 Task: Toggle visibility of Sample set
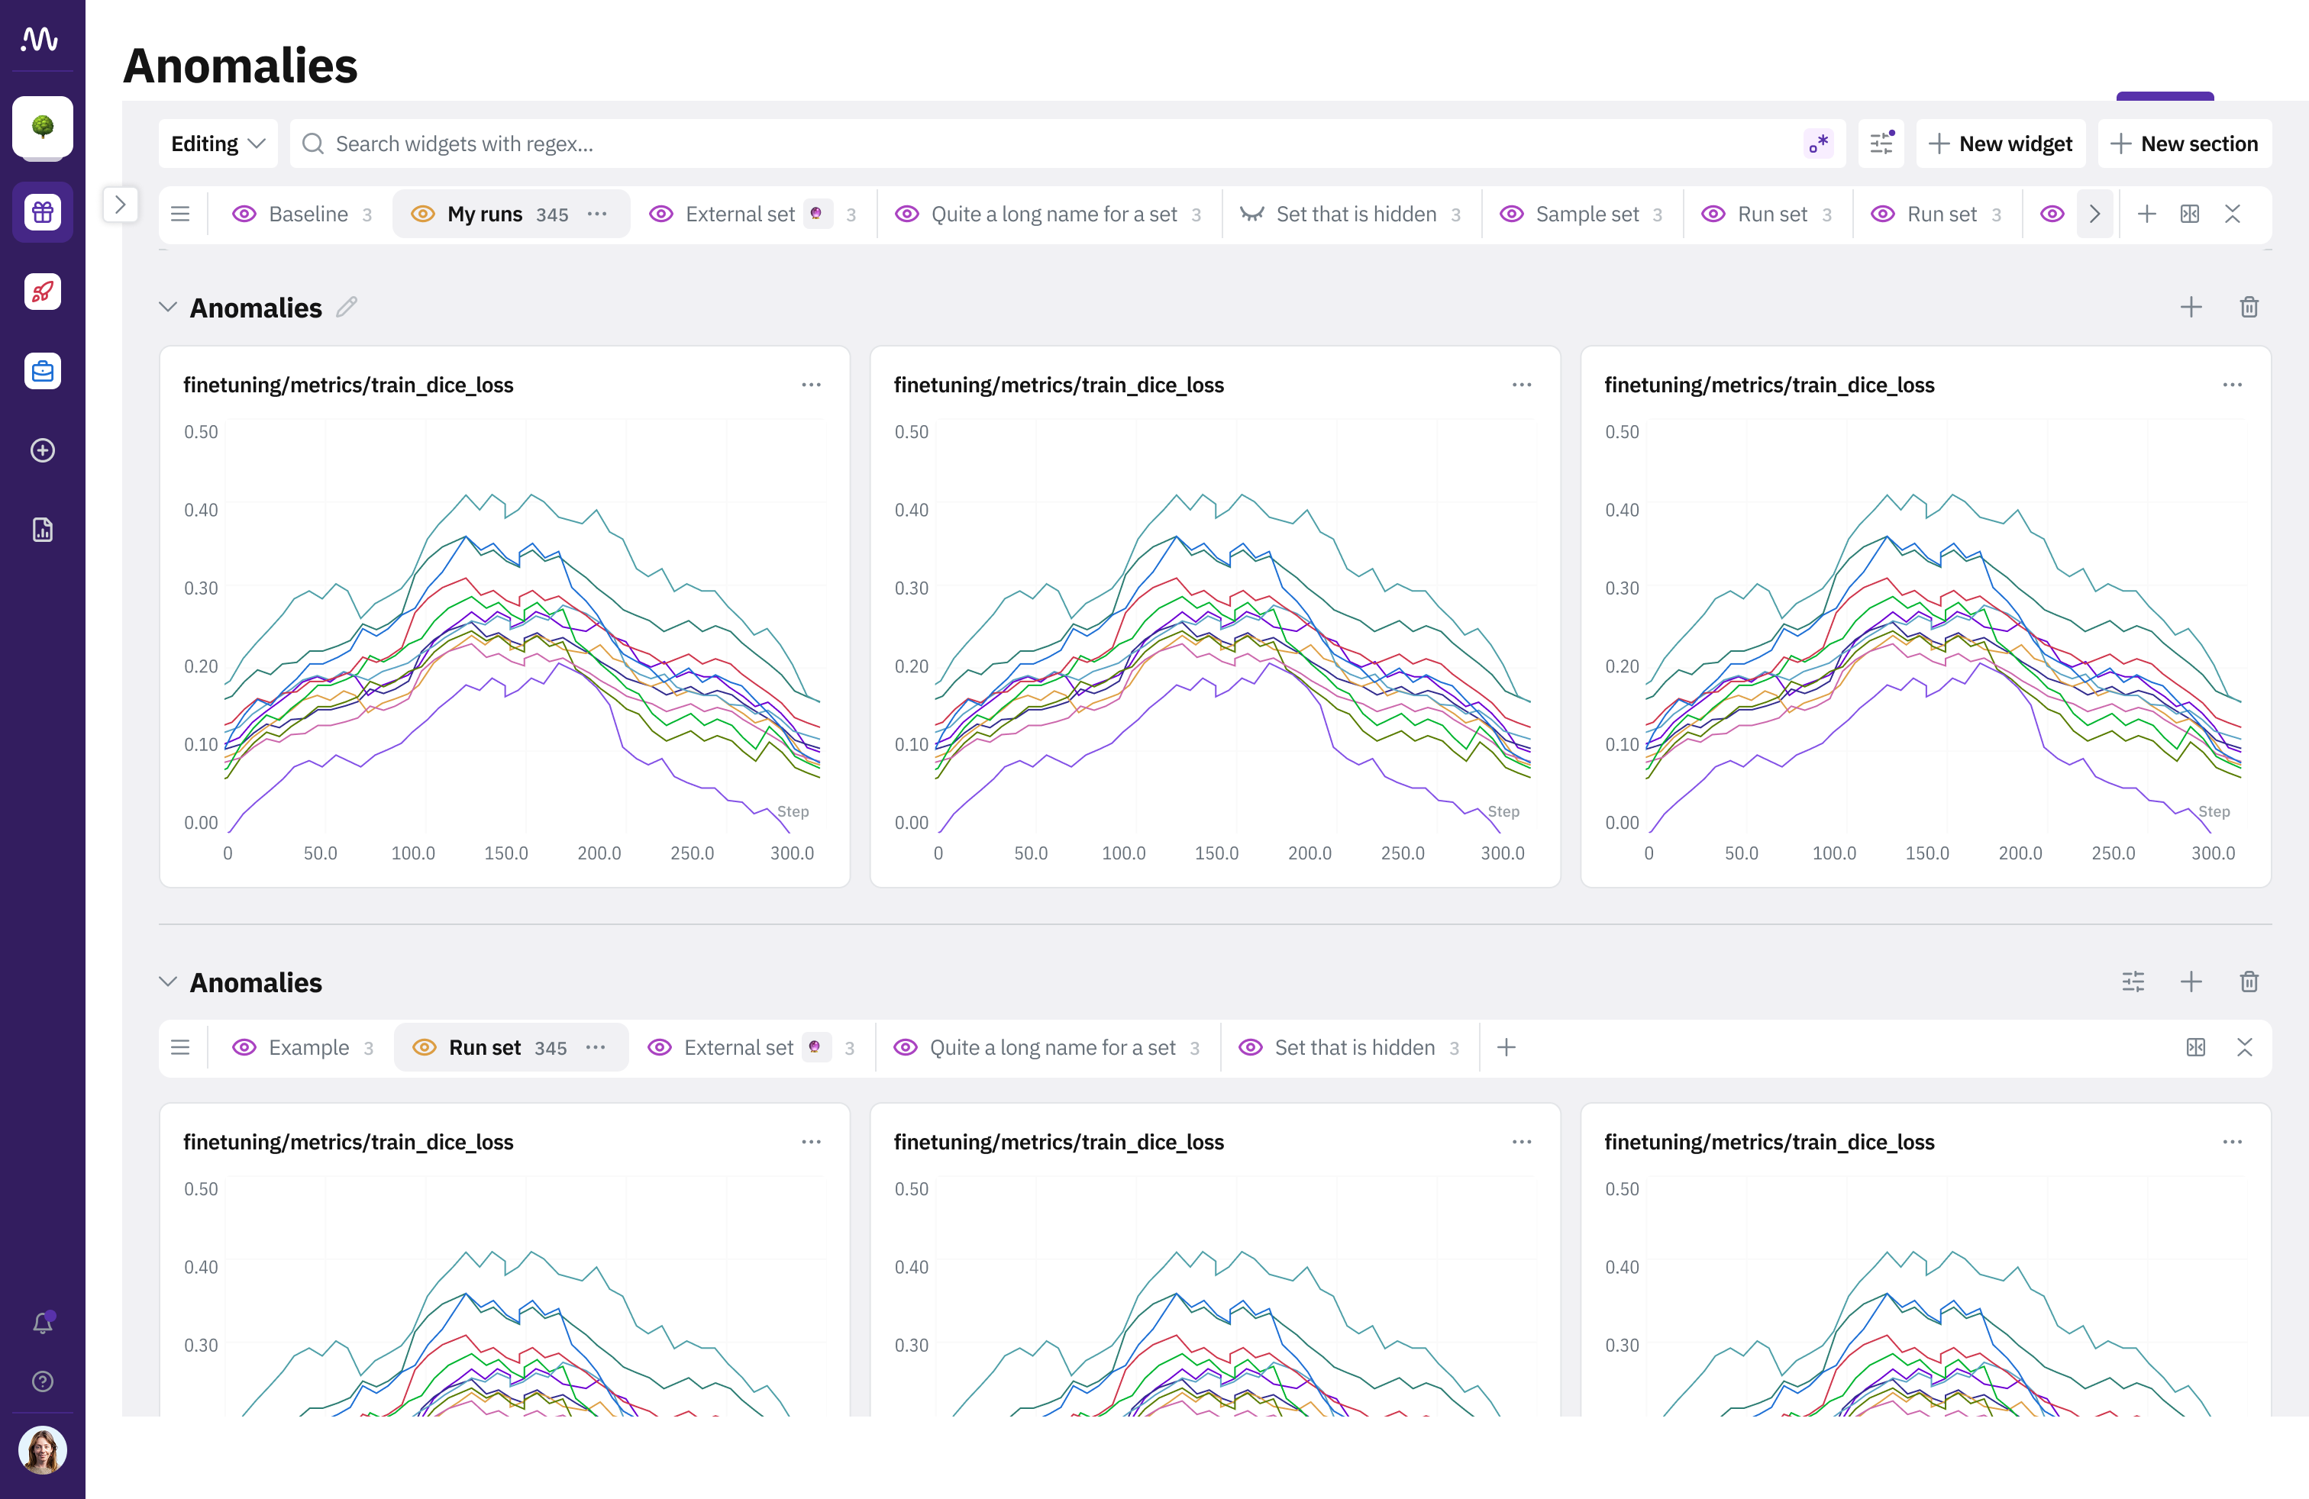[x=1512, y=214]
